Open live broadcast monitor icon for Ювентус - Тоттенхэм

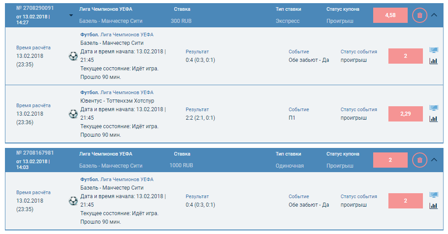(x=433, y=108)
